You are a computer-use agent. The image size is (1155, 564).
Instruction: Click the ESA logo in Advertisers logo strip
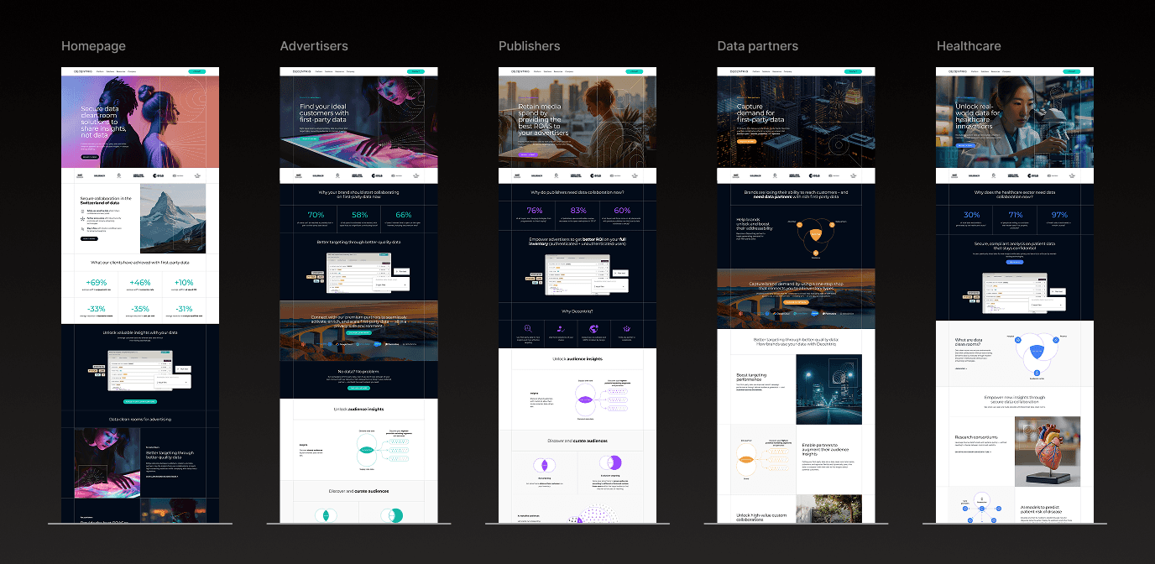378,175
